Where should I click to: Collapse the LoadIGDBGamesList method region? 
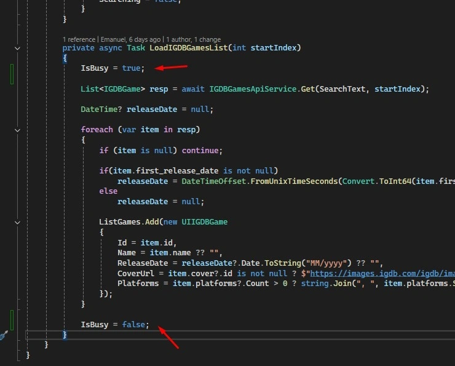17,48
